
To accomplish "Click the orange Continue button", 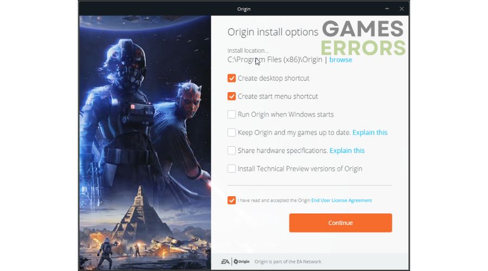I will pos(341,223).
